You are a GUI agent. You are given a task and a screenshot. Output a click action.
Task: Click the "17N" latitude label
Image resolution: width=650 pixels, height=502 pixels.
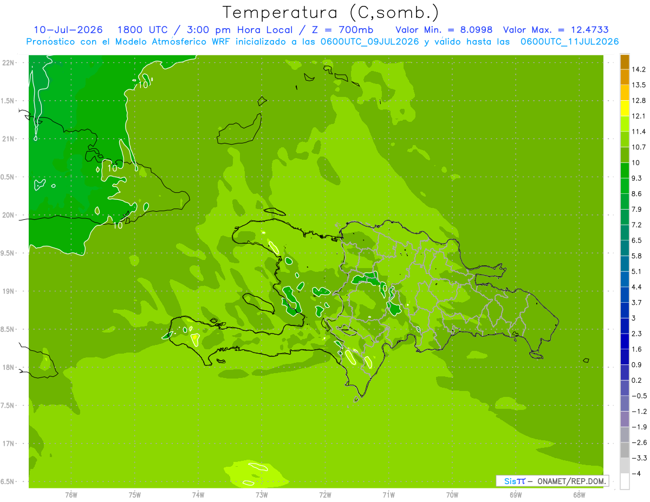[x=8, y=444]
